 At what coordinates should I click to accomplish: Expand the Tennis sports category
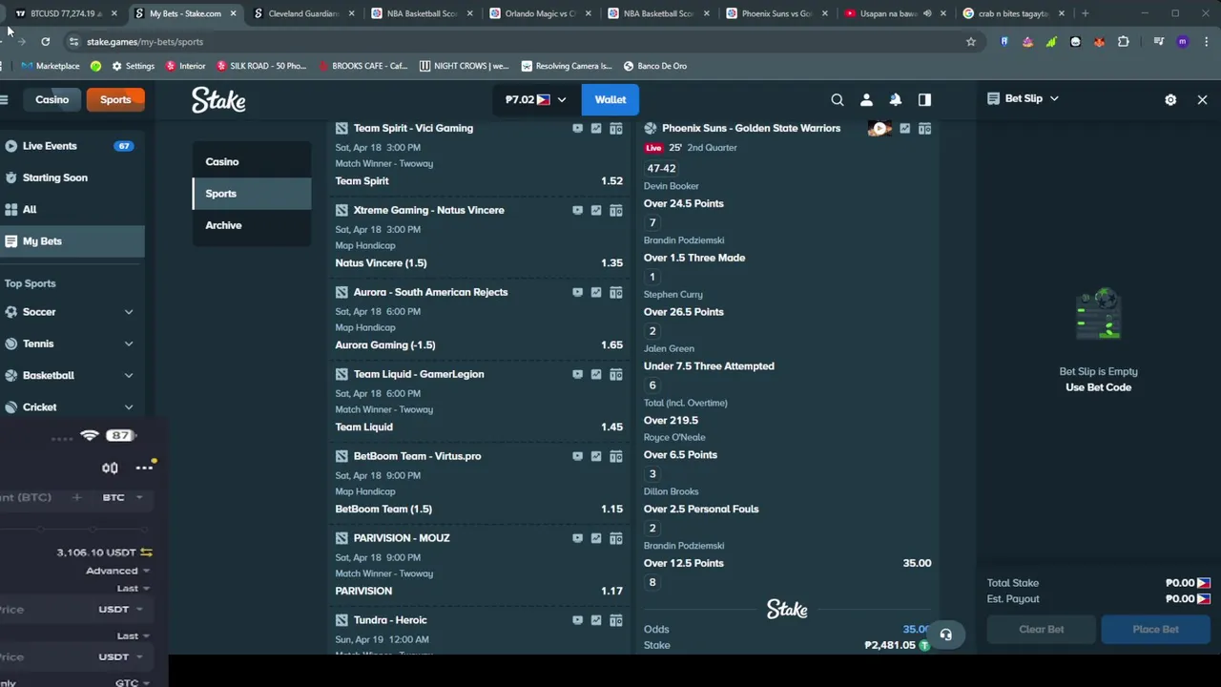tap(128, 343)
